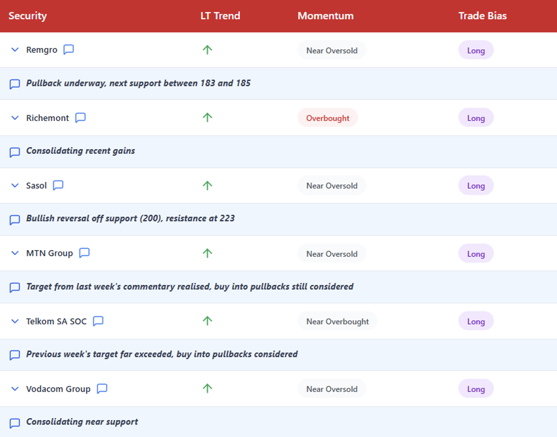The image size is (557, 437).
Task: Sort by the Security column header
Action: (28, 16)
